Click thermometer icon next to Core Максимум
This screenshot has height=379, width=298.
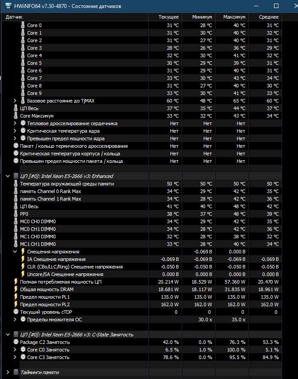pyautogui.click(x=16, y=116)
